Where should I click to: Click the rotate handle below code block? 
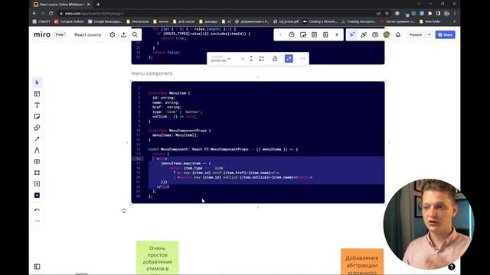click(x=124, y=211)
